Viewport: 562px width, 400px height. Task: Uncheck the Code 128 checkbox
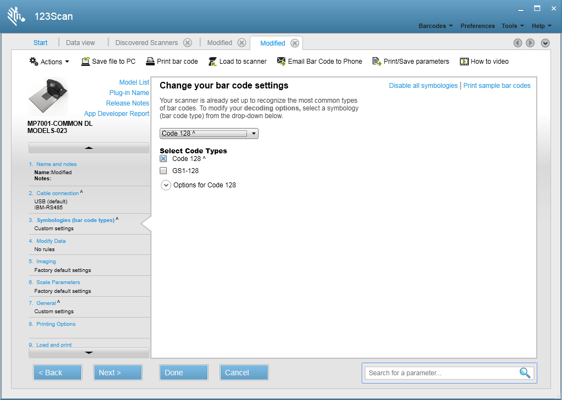pos(163,159)
